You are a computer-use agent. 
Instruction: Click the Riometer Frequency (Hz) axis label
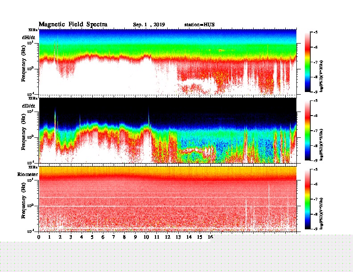pos(24,200)
